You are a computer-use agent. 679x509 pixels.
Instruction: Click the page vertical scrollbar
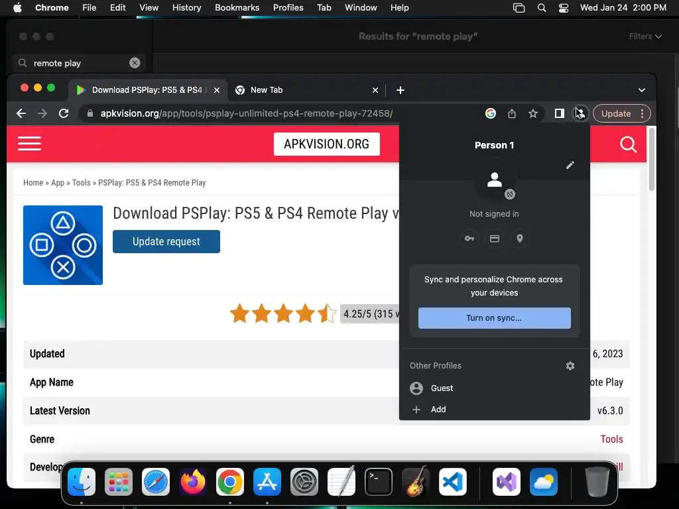(651, 160)
